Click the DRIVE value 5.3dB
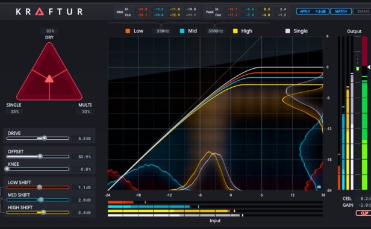The width and height of the screenshot is (371, 229). (84, 138)
